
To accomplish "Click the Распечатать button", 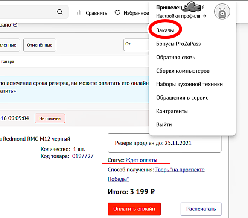I will (201, 209).
